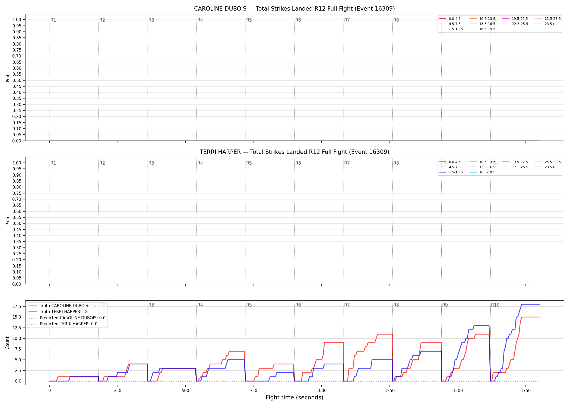Screen dimensions: 570x407
Task: Click the '1000' tick on the fight time axis
Action: 322,391
